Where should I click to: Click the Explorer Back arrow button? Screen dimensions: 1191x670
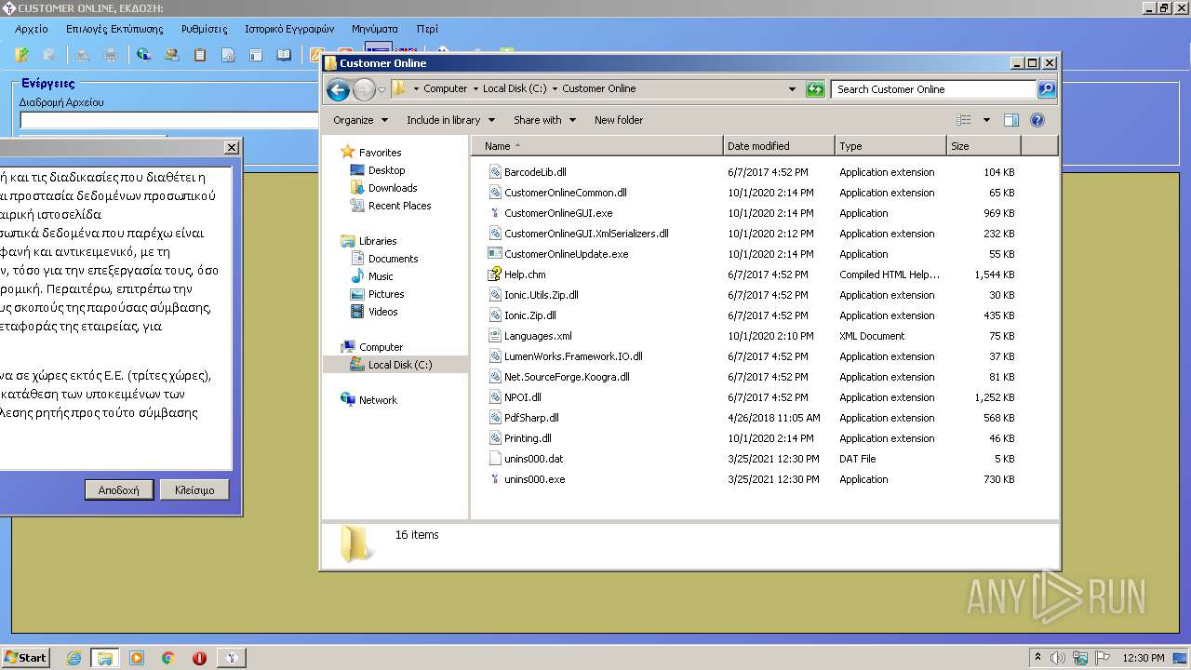[x=338, y=89]
